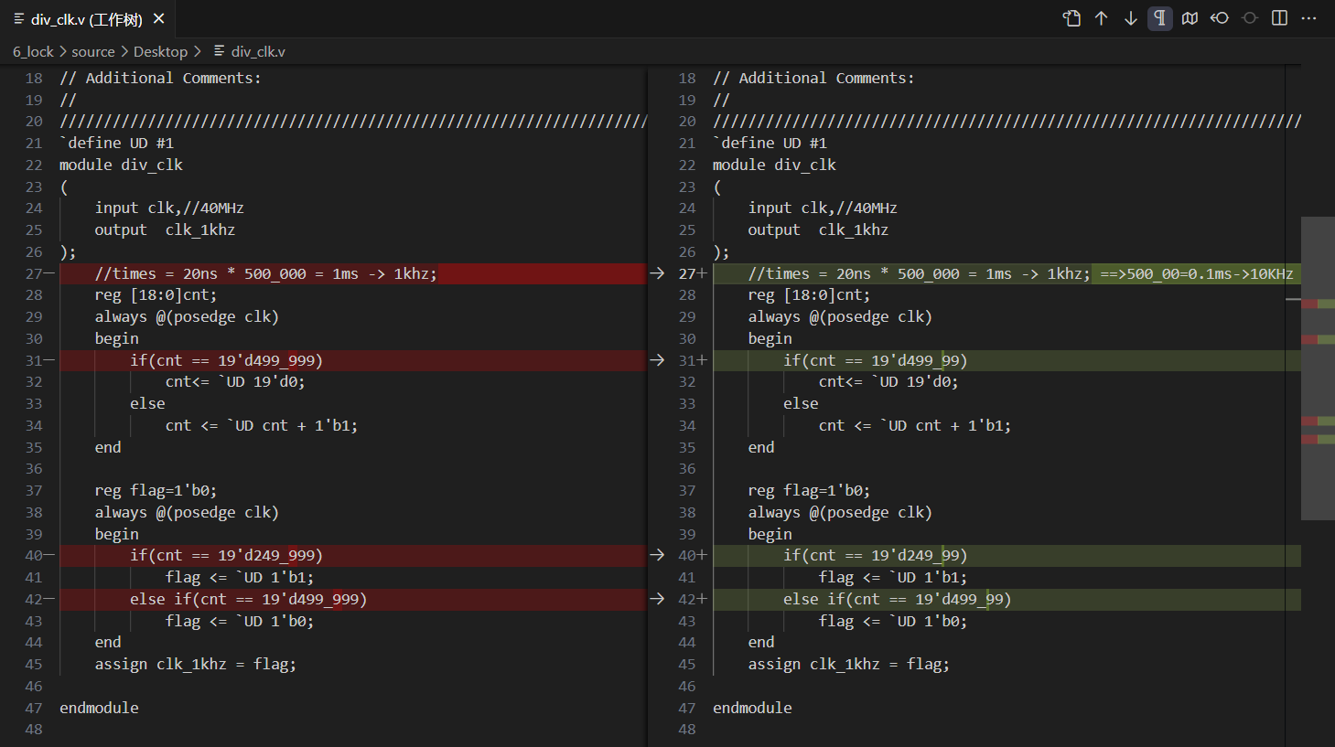This screenshot has width=1335, height=747.
Task: Revert the change at line 31 arrow
Action: [657, 360]
